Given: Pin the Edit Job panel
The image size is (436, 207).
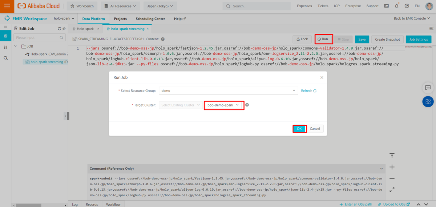Looking at the screenshot, I should click(x=64, y=29).
